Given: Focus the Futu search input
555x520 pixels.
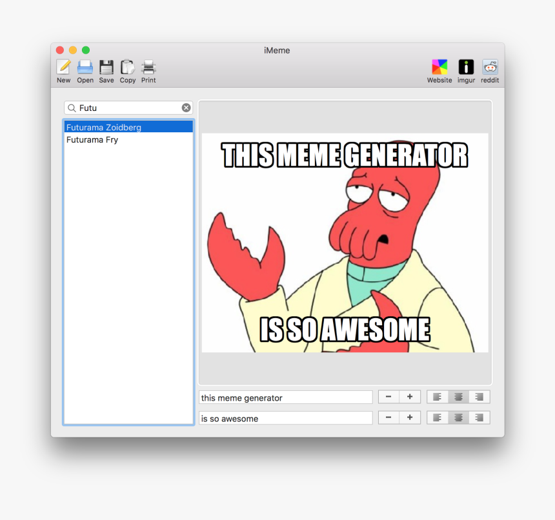Looking at the screenshot, I should point(128,108).
